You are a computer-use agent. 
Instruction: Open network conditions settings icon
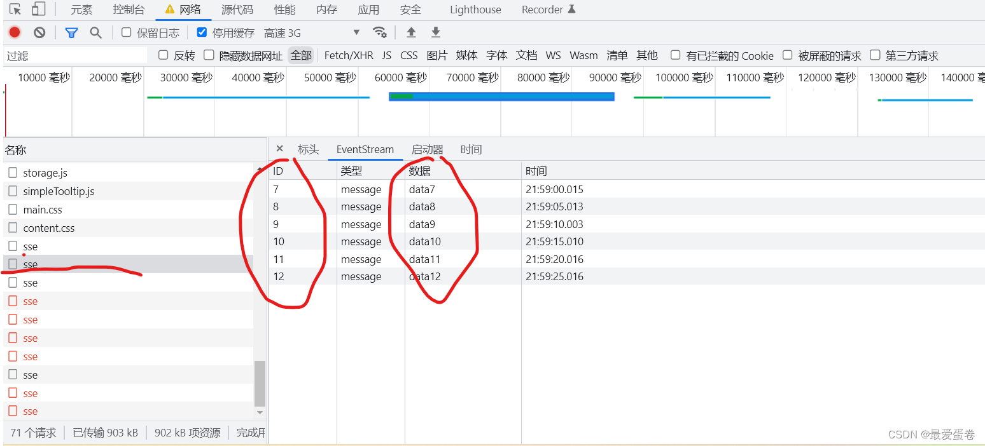[x=380, y=32]
